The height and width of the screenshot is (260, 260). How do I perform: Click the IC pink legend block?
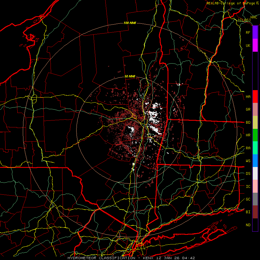coord(255,186)
